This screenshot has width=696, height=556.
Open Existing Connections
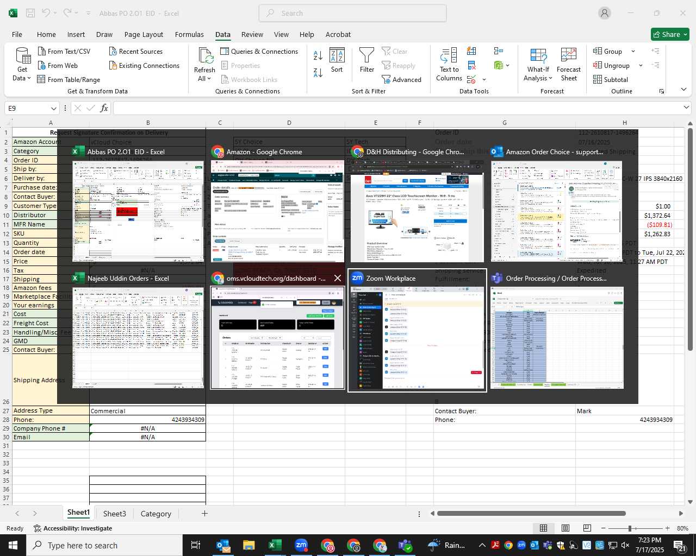tap(144, 65)
